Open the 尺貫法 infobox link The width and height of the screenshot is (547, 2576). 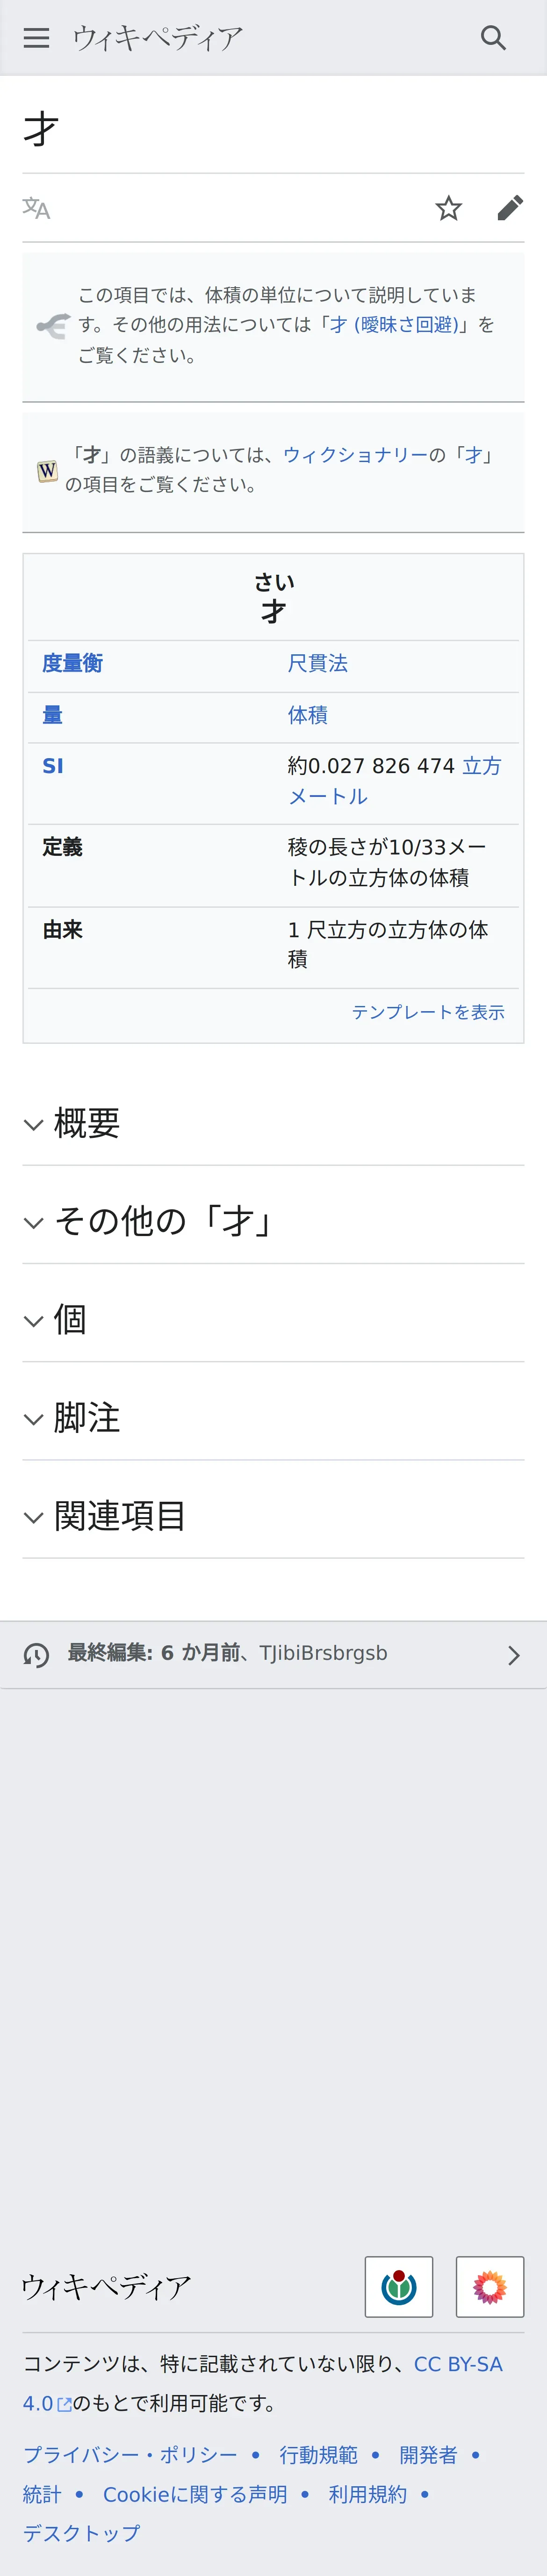pos(318,663)
